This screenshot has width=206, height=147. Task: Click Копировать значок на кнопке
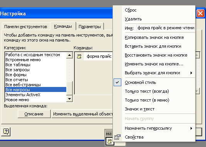click(x=154, y=37)
